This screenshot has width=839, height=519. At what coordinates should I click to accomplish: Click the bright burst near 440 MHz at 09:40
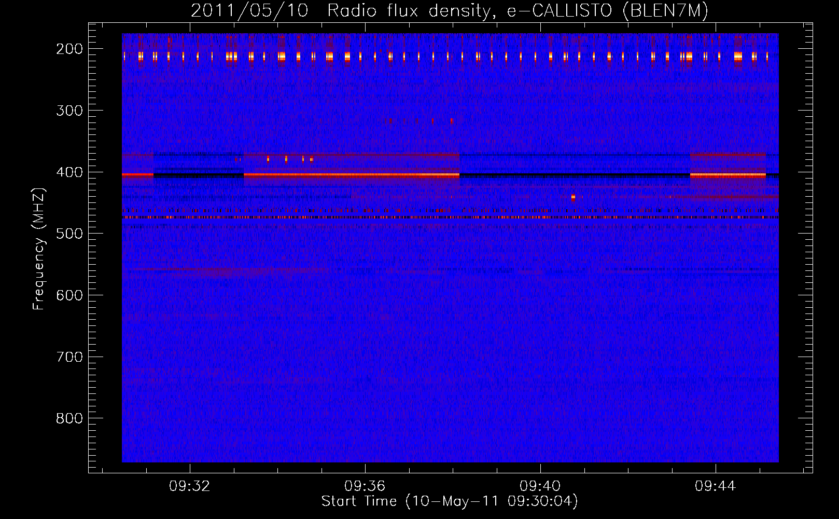pos(573,197)
